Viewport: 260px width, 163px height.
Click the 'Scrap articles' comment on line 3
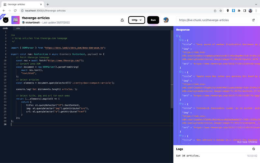pos(40,38)
